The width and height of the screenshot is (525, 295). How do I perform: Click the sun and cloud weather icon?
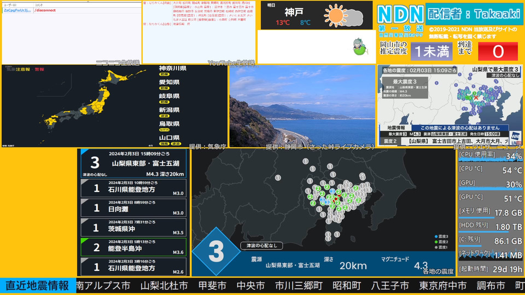tap(343, 15)
